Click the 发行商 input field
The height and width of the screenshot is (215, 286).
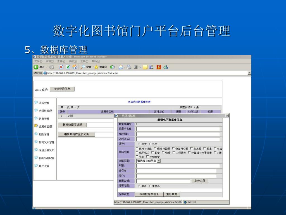[176, 171]
